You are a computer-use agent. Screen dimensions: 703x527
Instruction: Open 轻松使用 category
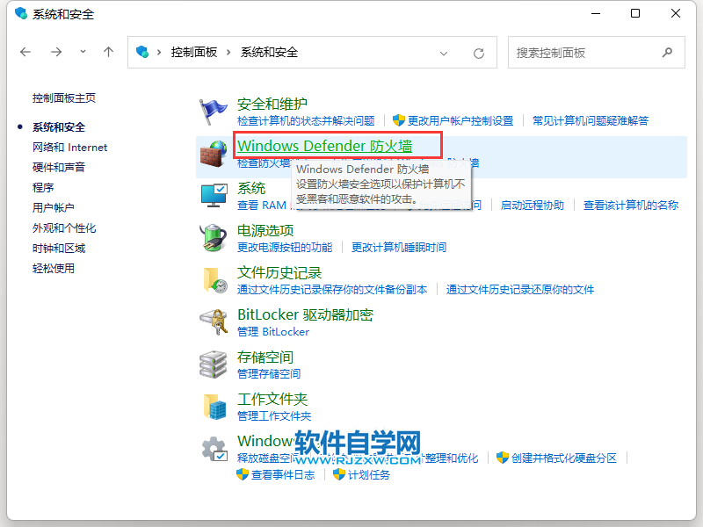tap(54, 269)
